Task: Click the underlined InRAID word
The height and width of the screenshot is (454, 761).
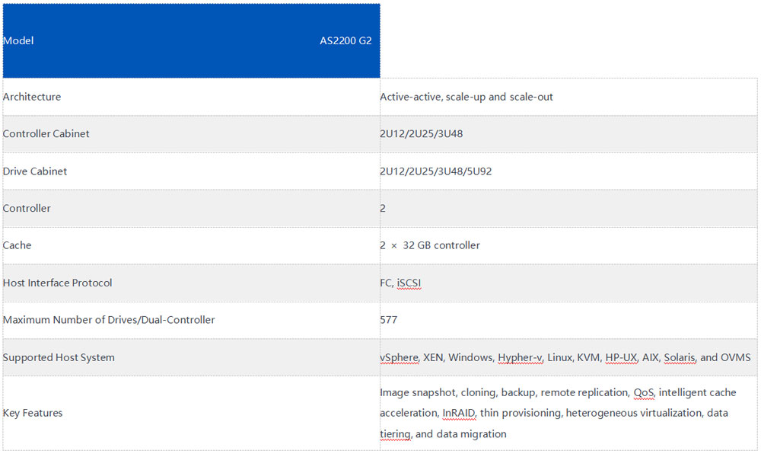Action: point(459,413)
